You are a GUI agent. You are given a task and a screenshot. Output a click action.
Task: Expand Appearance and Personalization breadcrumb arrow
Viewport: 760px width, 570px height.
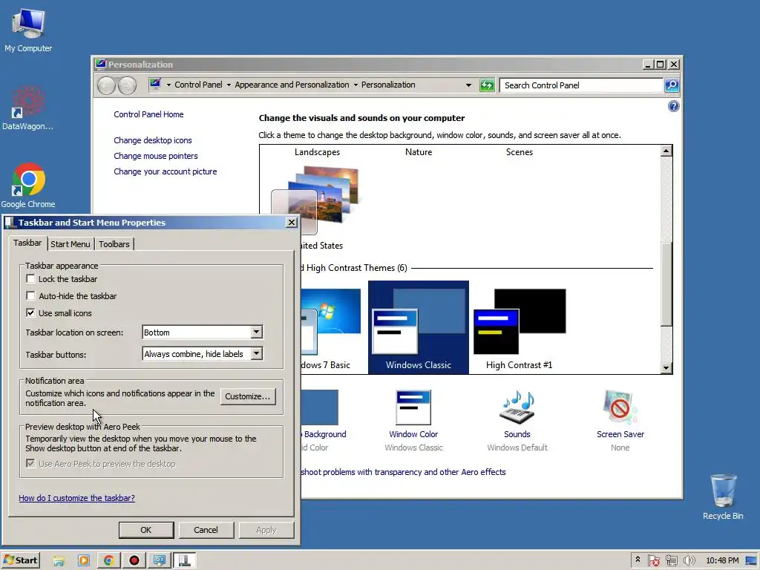point(356,85)
